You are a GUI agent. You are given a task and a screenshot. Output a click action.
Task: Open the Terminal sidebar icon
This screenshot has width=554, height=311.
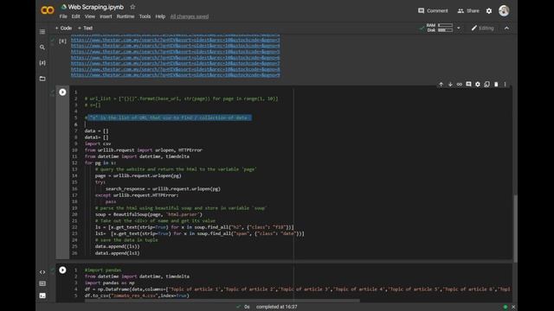point(42,295)
